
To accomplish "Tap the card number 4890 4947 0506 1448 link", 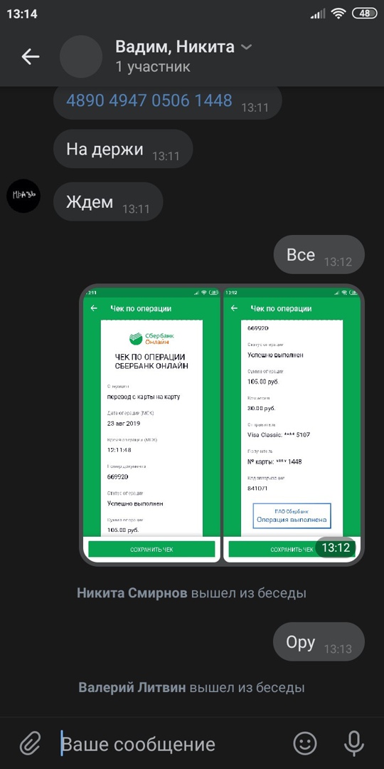I will 149,100.
